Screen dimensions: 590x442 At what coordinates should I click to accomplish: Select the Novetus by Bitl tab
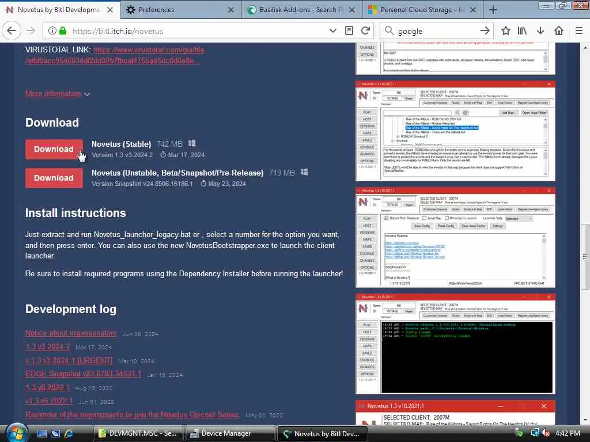pyautogui.click(x=60, y=10)
